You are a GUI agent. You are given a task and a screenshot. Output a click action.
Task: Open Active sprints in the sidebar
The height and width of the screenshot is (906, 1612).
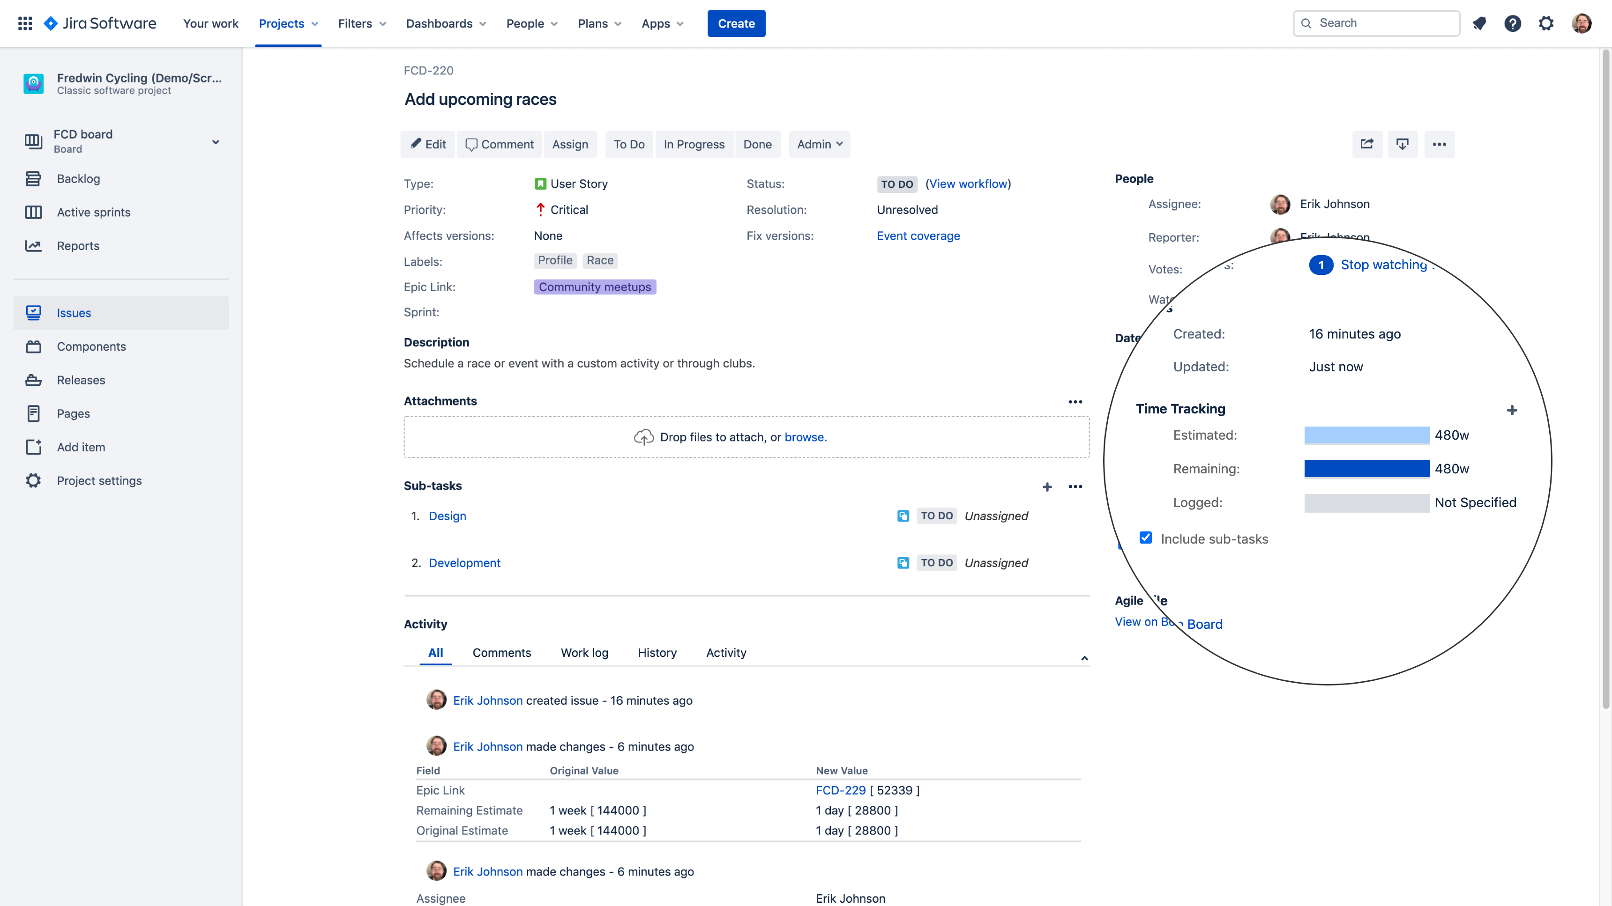[121, 212]
